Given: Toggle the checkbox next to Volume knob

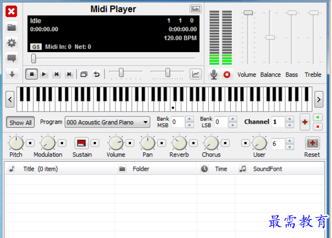Looking at the screenshot, I should tap(130, 143).
